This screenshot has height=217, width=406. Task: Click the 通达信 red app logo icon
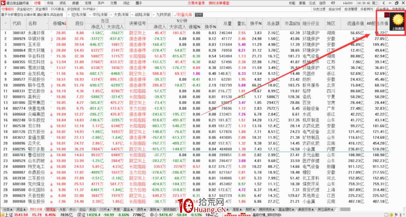pyautogui.click(x=3, y=3)
